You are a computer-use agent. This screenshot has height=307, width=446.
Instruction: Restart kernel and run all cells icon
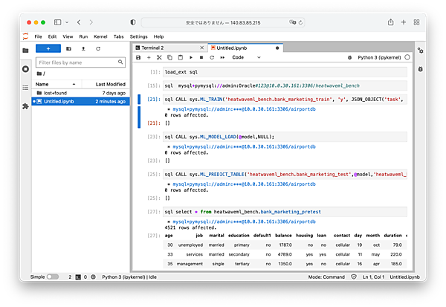[222, 57]
